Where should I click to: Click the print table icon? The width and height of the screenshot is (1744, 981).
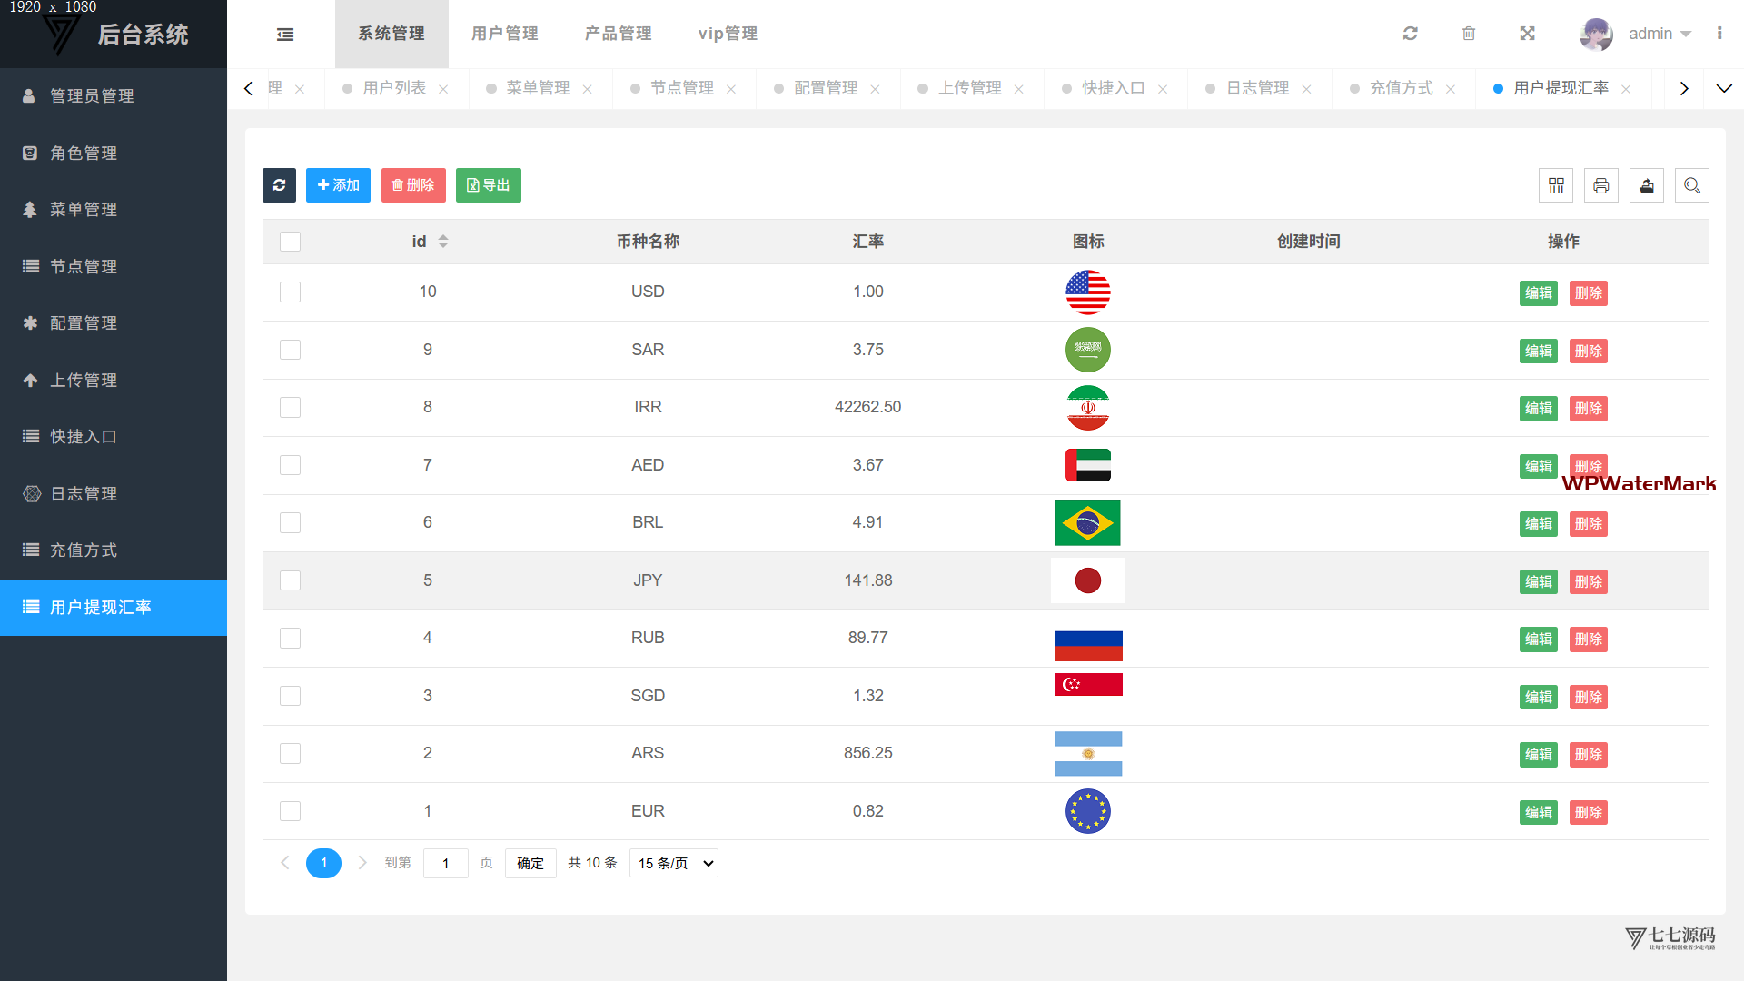pos(1601,185)
